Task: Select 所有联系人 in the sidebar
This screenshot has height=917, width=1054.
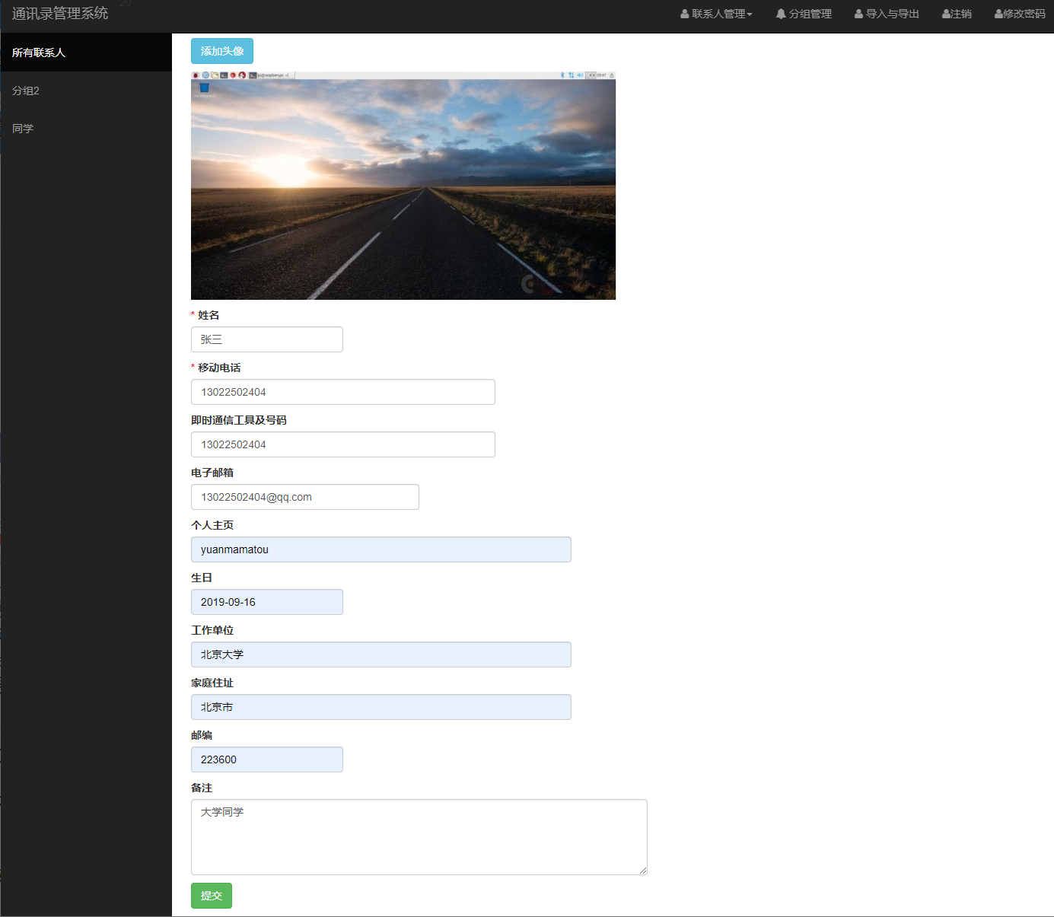Action: pos(39,53)
